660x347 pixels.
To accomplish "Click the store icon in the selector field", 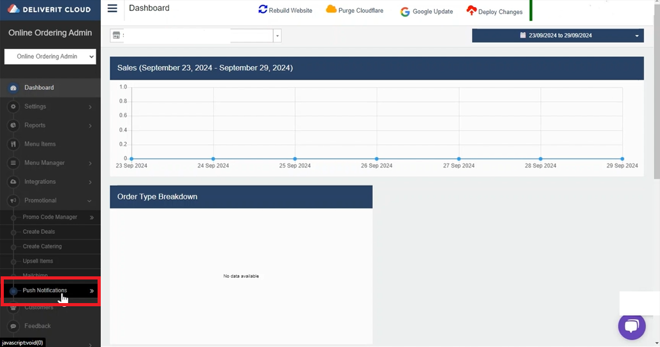I will click(116, 36).
